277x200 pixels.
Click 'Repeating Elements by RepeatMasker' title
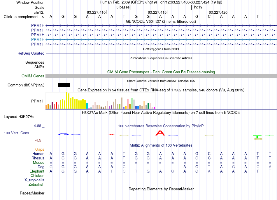161,189
